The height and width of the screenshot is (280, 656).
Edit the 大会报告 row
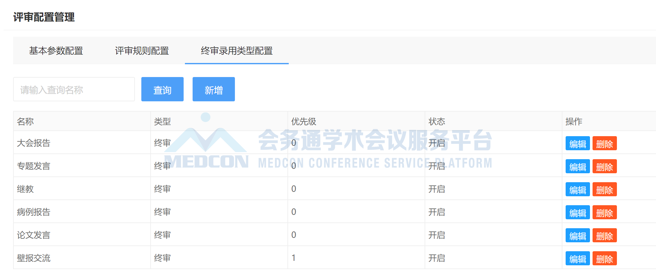577,144
